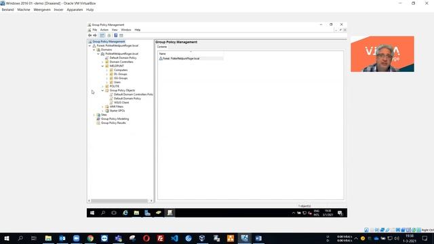Open TeamViewer from the host taskbar
This screenshot has height=244, width=434.
(x=104, y=238)
